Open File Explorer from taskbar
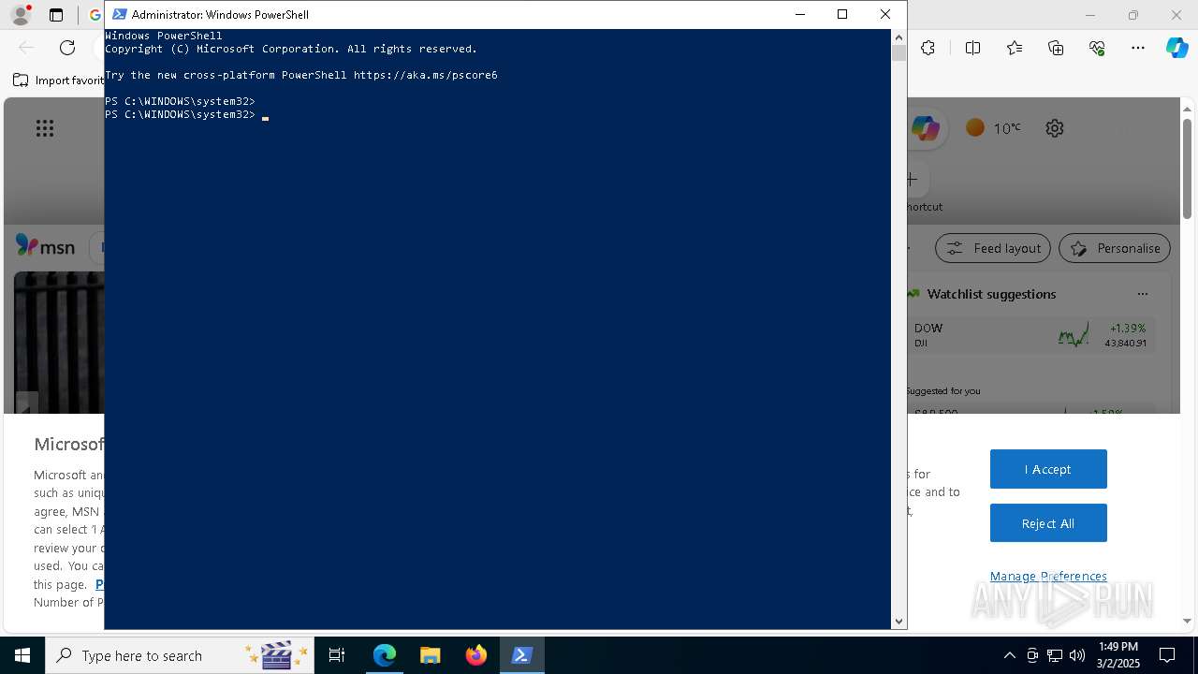The image size is (1198, 674). (x=430, y=655)
